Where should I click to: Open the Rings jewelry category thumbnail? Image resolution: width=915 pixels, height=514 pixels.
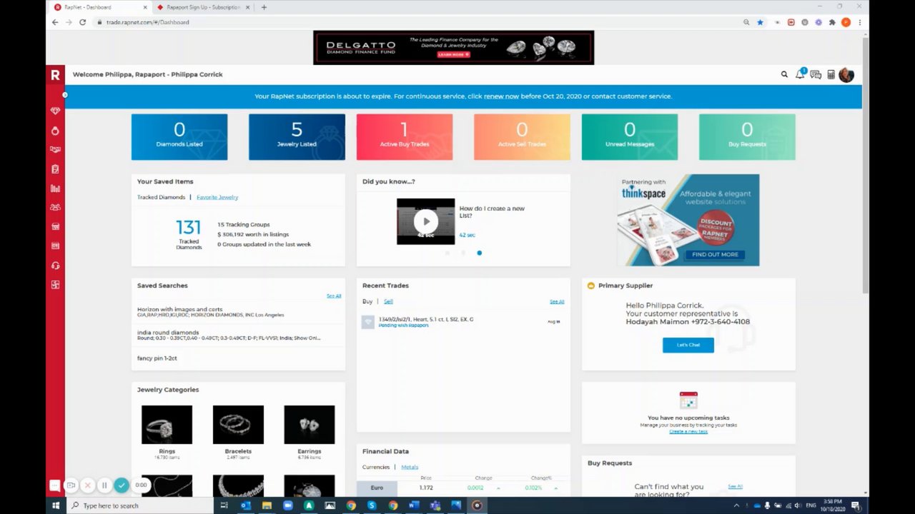167,425
